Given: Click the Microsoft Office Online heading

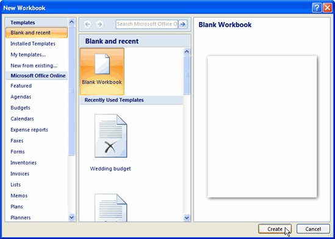Looking at the screenshot, I should pyautogui.click(x=38, y=76).
